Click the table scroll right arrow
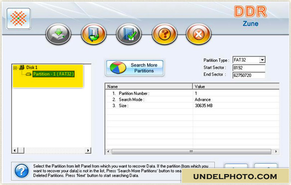 [x=276, y=152]
